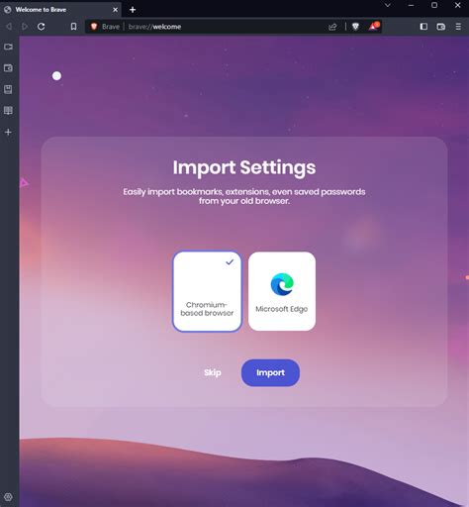The width and height of the screenshot is (469, 507).
Task: Open Brave Wallet toolbar icon
Action: [441, 27]
